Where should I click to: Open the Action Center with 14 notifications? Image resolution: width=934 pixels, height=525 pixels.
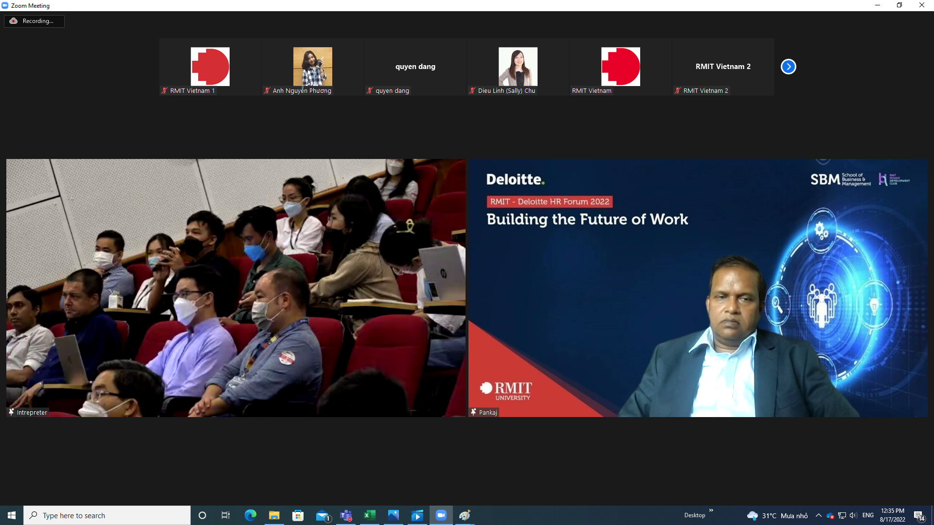919,515
